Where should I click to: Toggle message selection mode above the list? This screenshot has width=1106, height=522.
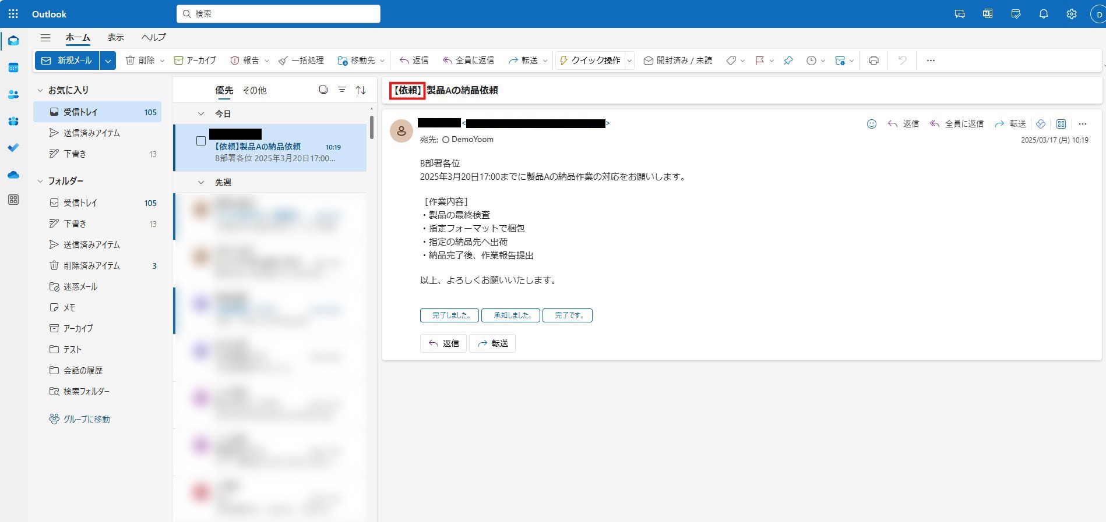point(323,90)
